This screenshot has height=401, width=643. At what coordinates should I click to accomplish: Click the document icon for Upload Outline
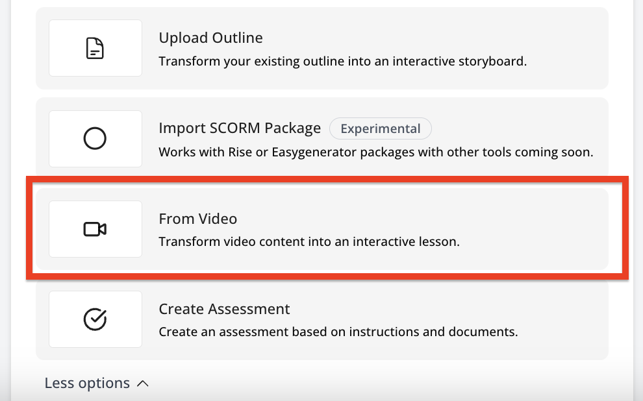point(95,48)
